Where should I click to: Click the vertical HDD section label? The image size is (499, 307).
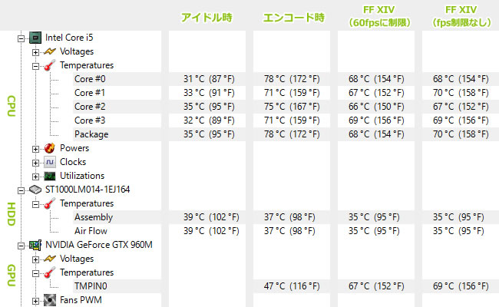(11, 214)
